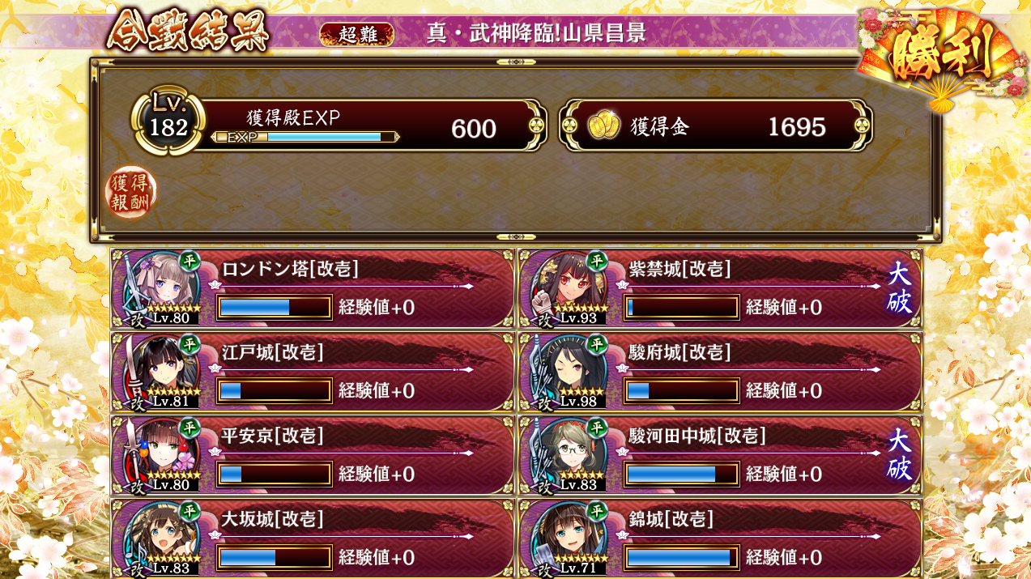This screenshot has height=579, width=1031.
Task: Click the 平 terrain icon on 江戸城
Action: point(190,343)
